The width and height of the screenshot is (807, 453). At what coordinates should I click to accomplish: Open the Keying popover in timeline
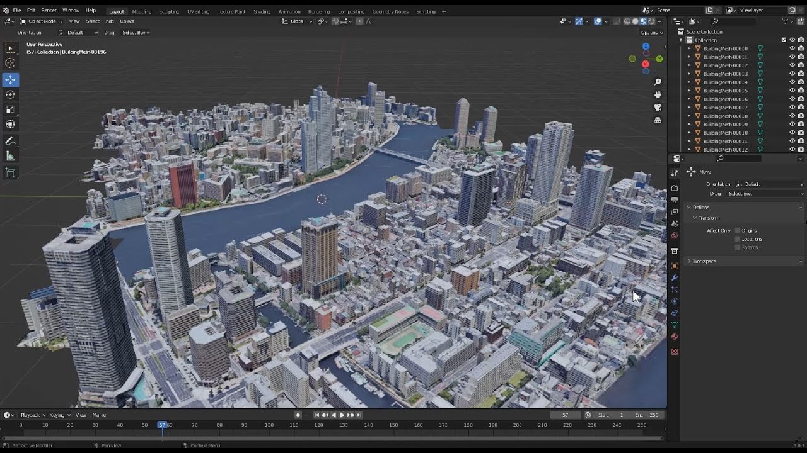point(61,415)
